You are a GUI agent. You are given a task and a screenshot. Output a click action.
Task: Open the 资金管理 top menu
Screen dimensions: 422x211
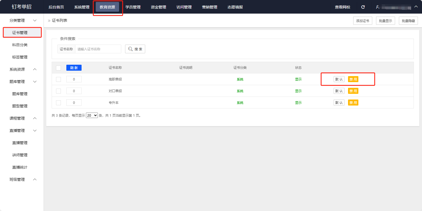[159, 7]
